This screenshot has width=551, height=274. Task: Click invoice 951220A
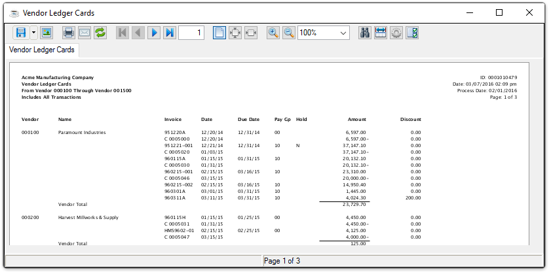[x=175, y=133]
